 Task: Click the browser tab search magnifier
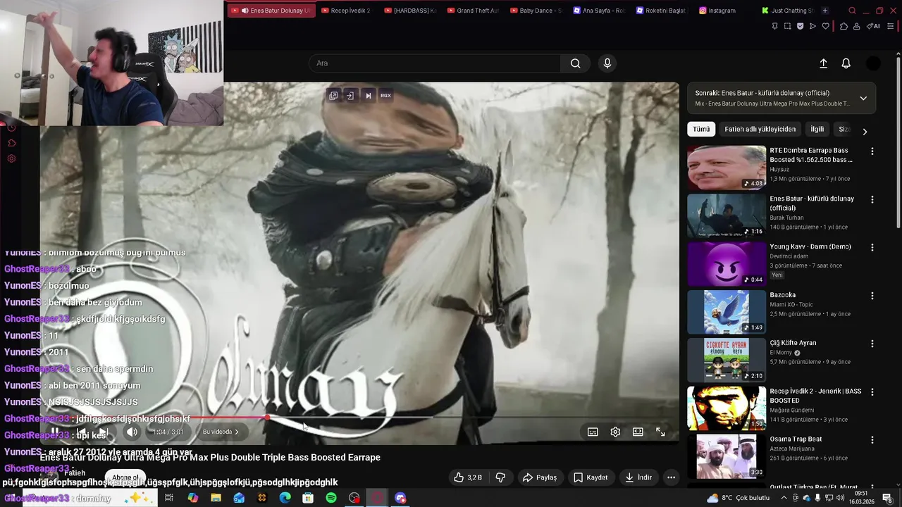point(852,11)
